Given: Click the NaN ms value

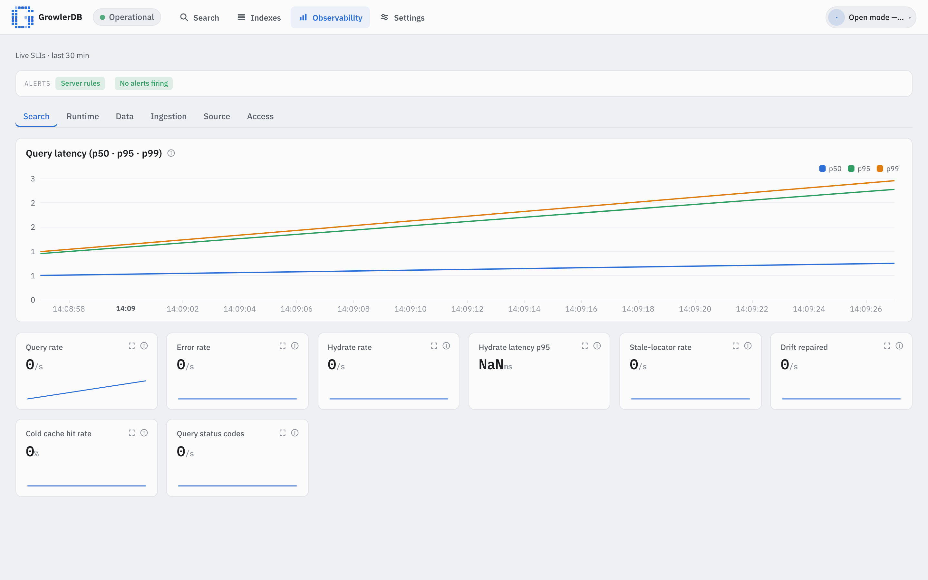Looking at the screenshot, I should (x=495, y=365).
